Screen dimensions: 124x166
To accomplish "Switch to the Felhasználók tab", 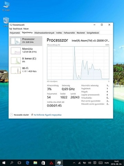I will pyautogui.click(x=69, y=33).
